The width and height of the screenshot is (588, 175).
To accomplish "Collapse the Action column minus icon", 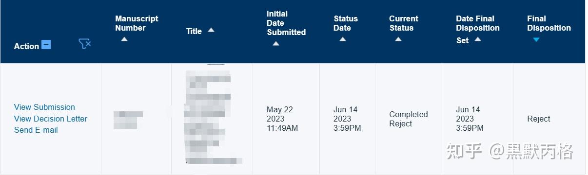I will coord(46,45).
